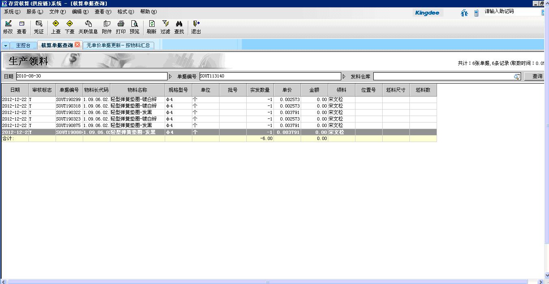
Task: Refresh the list with 刷新
Action: [151, 27]
